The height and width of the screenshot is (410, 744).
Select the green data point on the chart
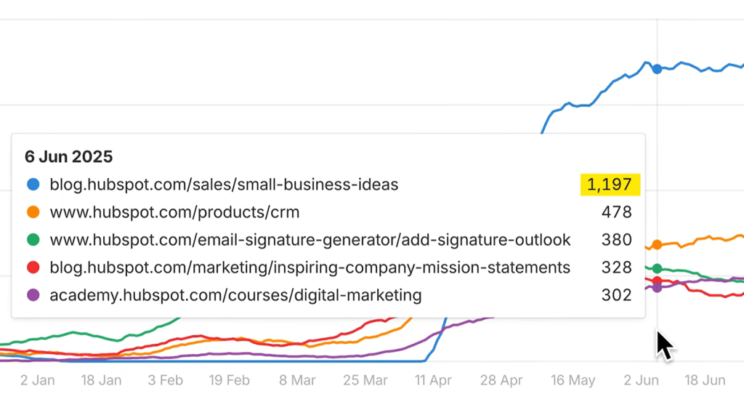click(x=657, y=269)
